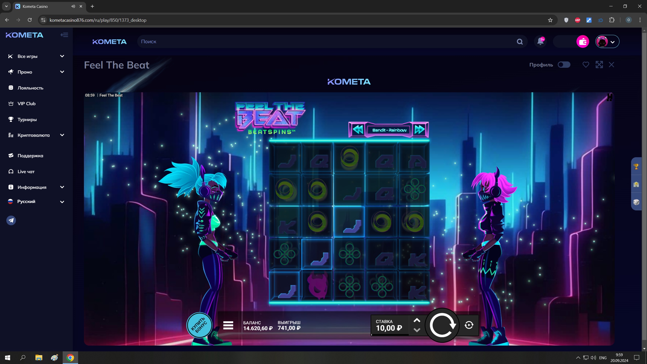The width and height of the screenshot is (647, 364).
Task: Open the game hamburger menu
Action: [228, 325]
